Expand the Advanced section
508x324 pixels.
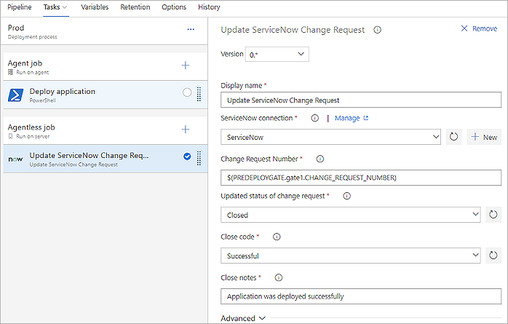(x=243, y=318)
